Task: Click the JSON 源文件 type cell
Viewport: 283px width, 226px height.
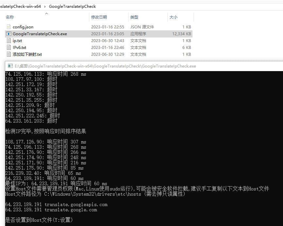Action: coord(142,27)
